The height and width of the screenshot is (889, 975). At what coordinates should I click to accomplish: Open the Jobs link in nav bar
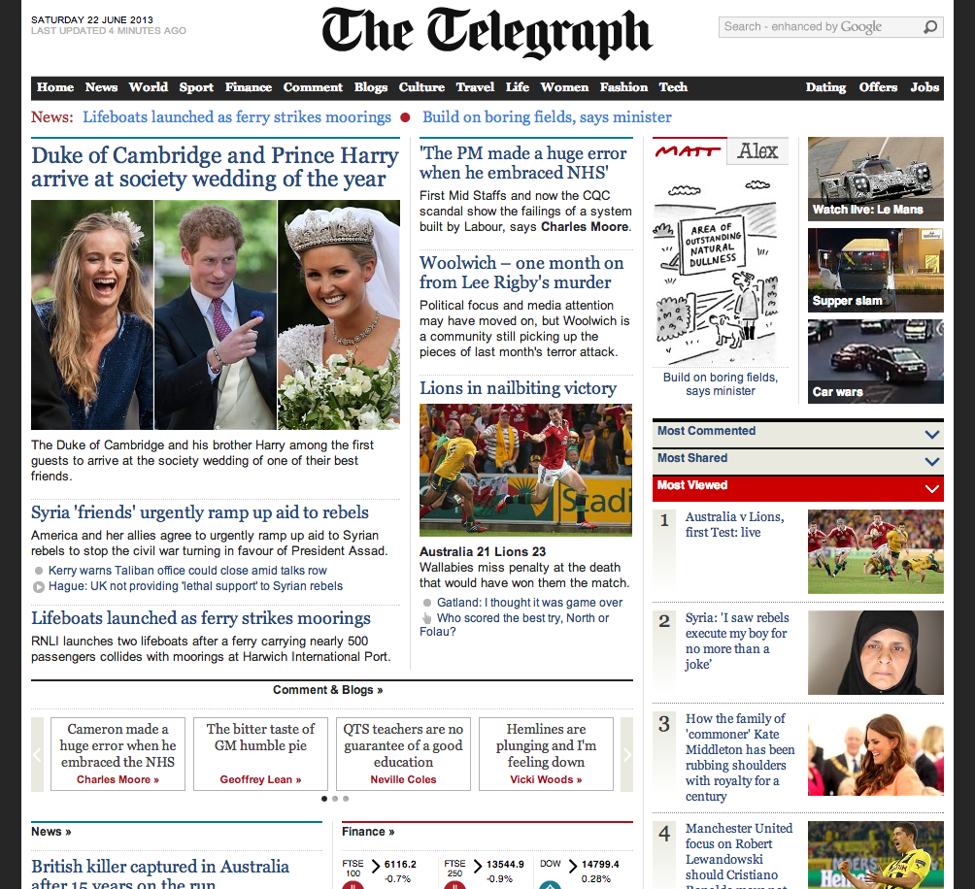(x=925, y=87)
